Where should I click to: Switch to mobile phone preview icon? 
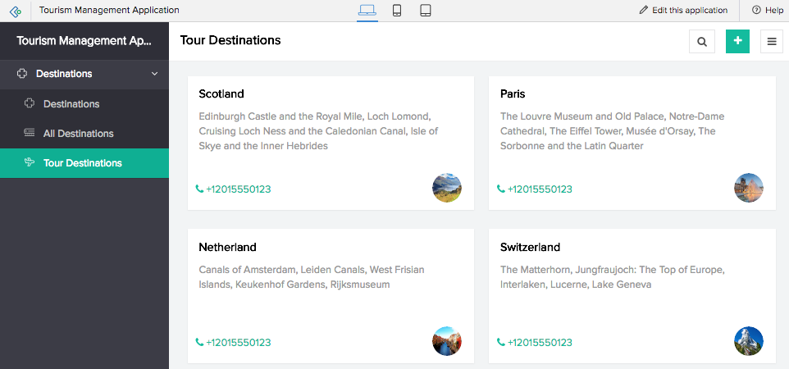(397, 11)
